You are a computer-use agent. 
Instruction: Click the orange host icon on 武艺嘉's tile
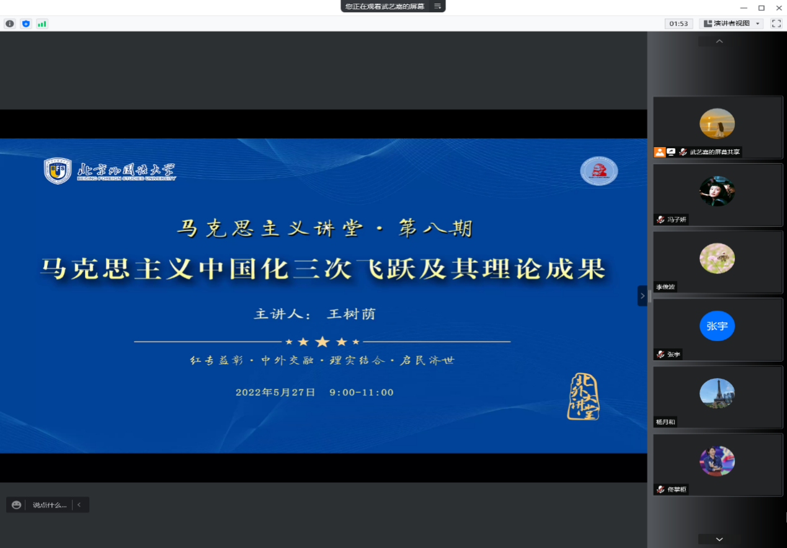659,152
